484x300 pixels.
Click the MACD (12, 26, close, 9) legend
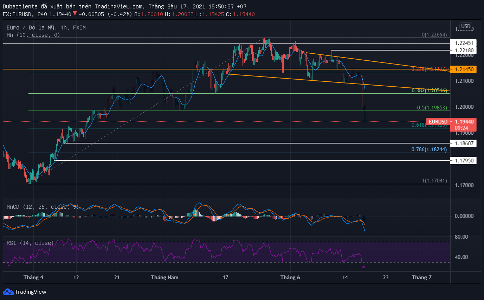pos(43,207)
